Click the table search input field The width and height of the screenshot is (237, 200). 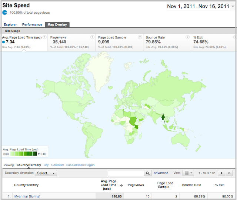(x=126, y=173)
